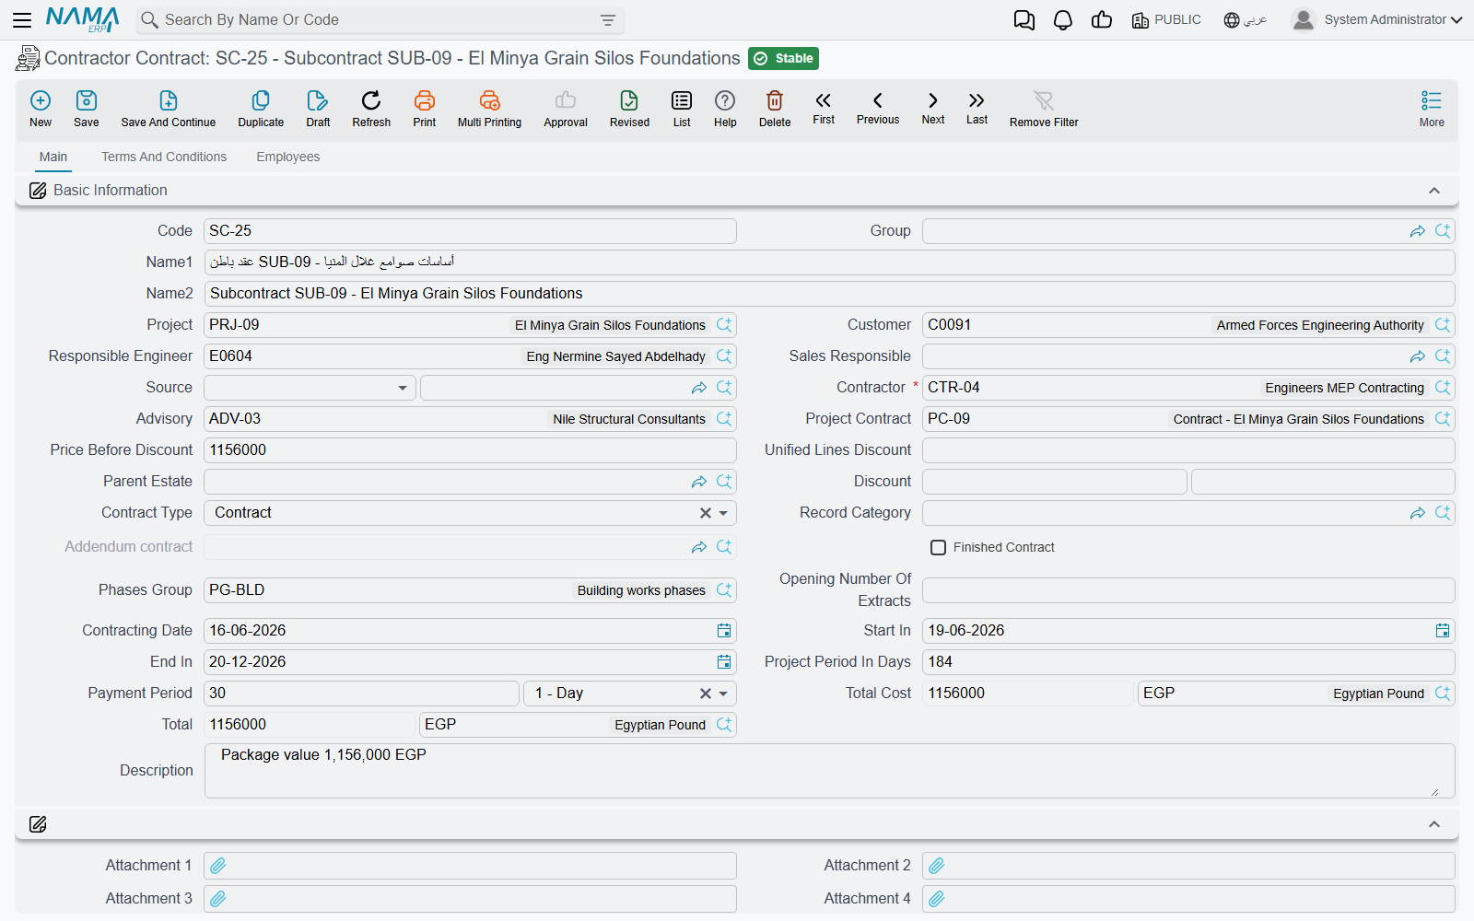Viewport: 1474px width, 921px height.
Task: Open Contract Type dropdown arrow
Action: 723,513
